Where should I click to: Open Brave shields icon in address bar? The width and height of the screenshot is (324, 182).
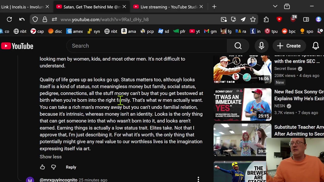click(35, 19)
